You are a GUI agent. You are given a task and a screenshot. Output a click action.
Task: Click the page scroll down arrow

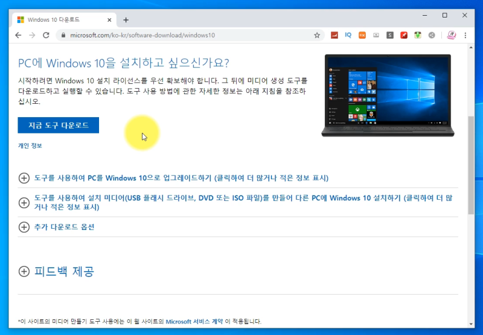pos(471,324)
